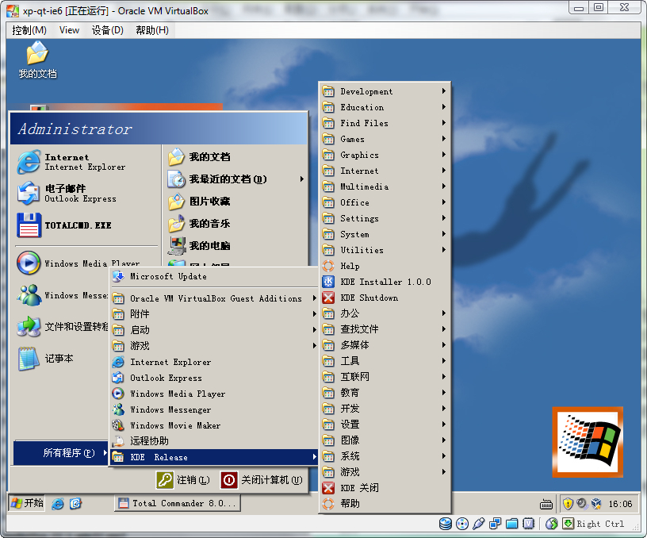Expand the Games submenu
Viewport: 647px width, 538px height.
point(385,139)
